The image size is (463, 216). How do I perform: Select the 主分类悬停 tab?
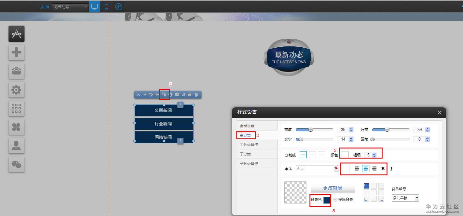pos(257,145)
